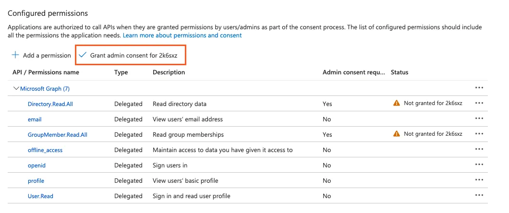This screenshot has width=509, height=213.
Task: Click warning icon on GroupMember.Read.All status
Action: 396,134
